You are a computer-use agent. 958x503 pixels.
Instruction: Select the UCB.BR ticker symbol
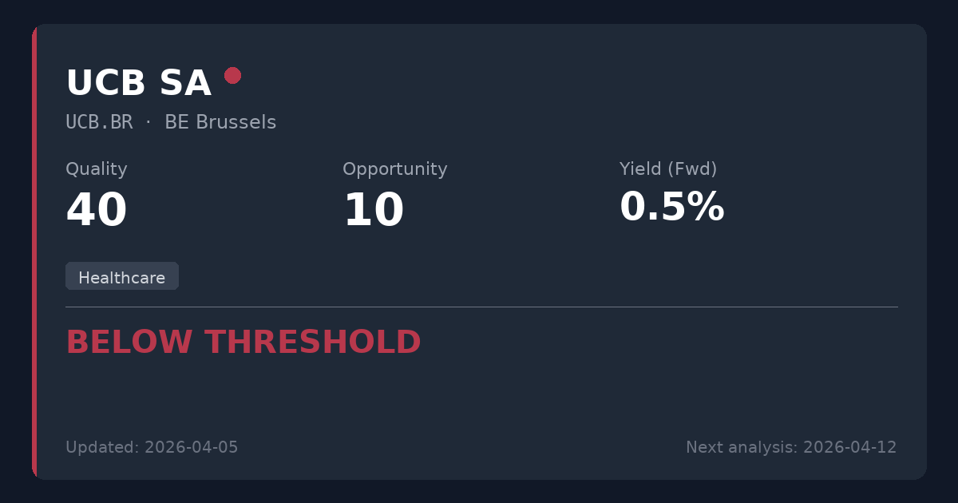[x=99, y=123]
